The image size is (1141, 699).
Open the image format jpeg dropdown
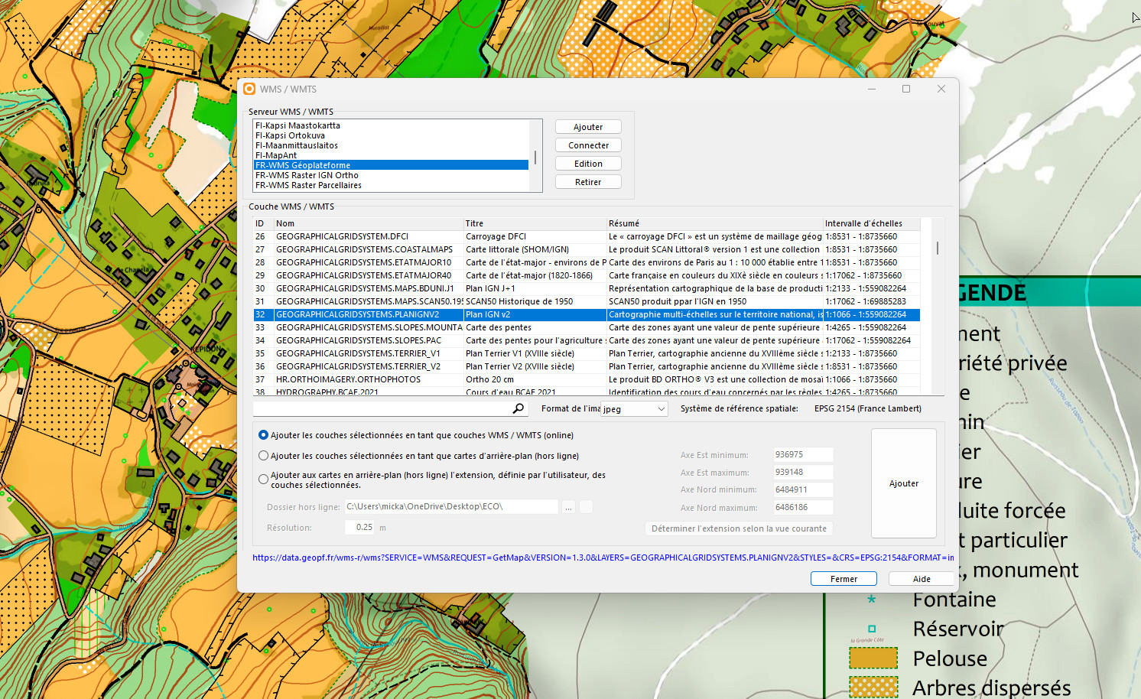[634, 409]
